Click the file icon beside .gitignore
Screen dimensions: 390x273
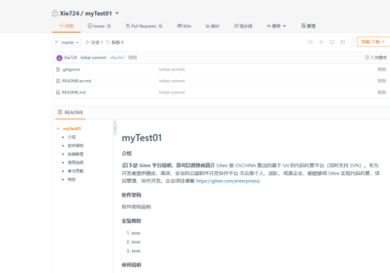point(58,69)
